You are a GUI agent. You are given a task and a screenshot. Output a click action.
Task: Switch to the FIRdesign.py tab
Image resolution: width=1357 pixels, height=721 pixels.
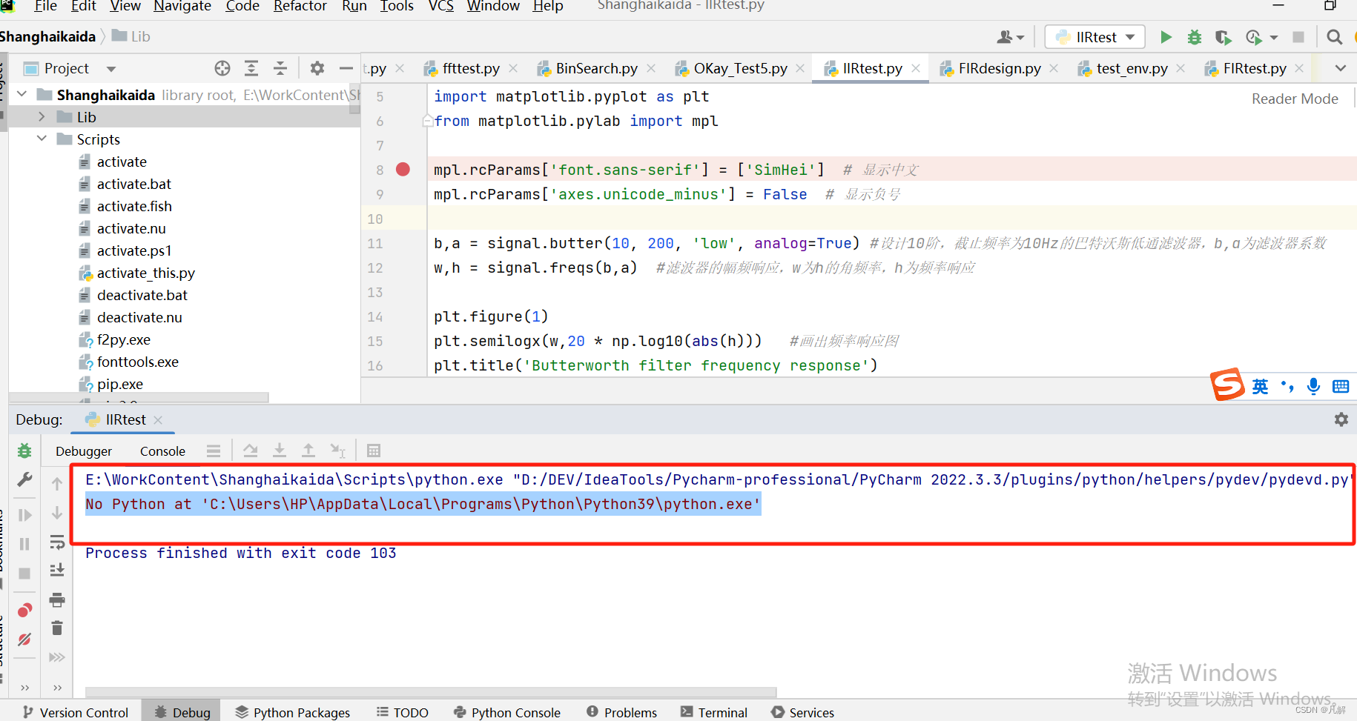click(x=999, y=68)
